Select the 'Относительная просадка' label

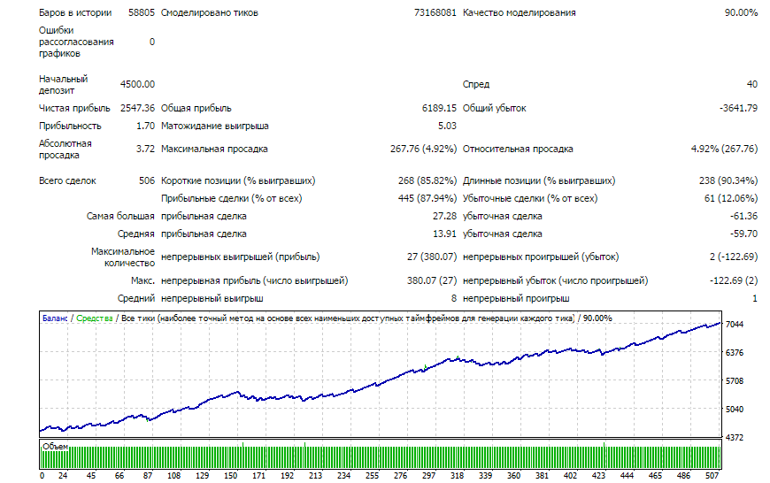coord(518,149)
